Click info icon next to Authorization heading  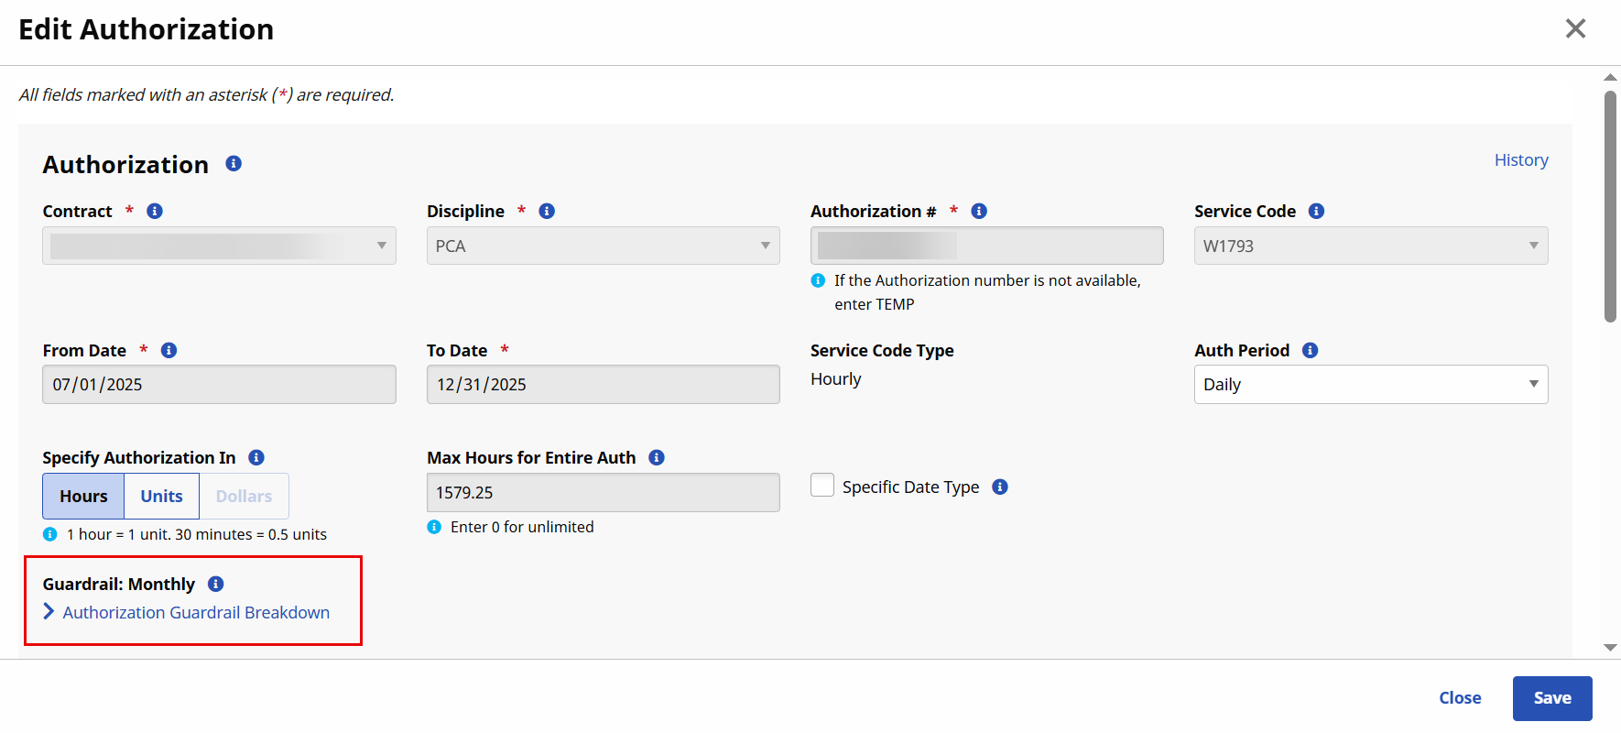coord(234,164)
